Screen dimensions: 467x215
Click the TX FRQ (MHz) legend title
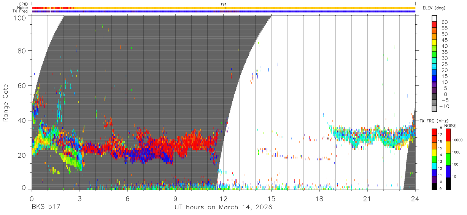click(434, 121)
